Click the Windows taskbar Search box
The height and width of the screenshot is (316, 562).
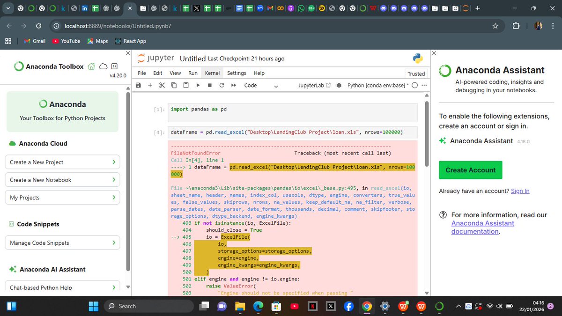pyautogui.click(x=148, y=306)
